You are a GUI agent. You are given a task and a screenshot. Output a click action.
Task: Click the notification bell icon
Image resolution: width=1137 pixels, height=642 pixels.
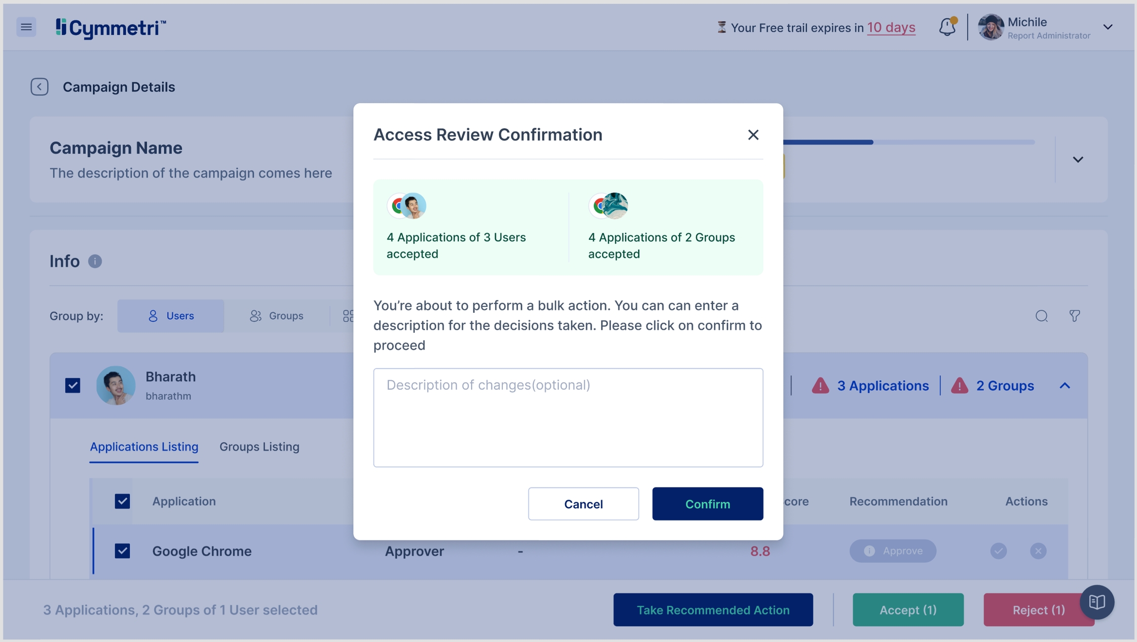click(947, 27)
